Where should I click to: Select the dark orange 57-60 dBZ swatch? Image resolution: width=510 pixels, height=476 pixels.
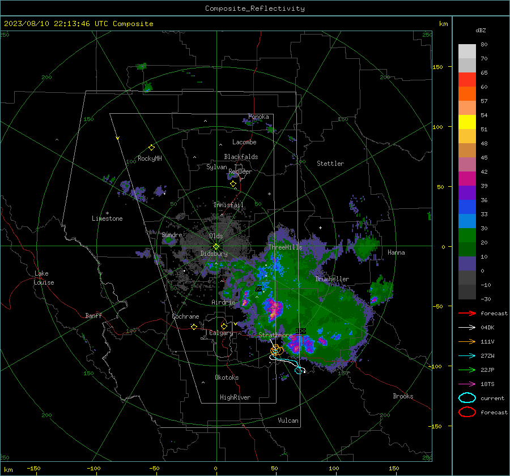tap(467, 94)
